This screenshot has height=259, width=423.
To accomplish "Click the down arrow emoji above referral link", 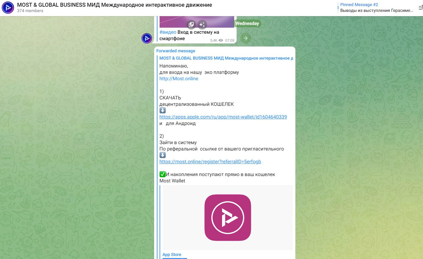I will coord(163,155).
